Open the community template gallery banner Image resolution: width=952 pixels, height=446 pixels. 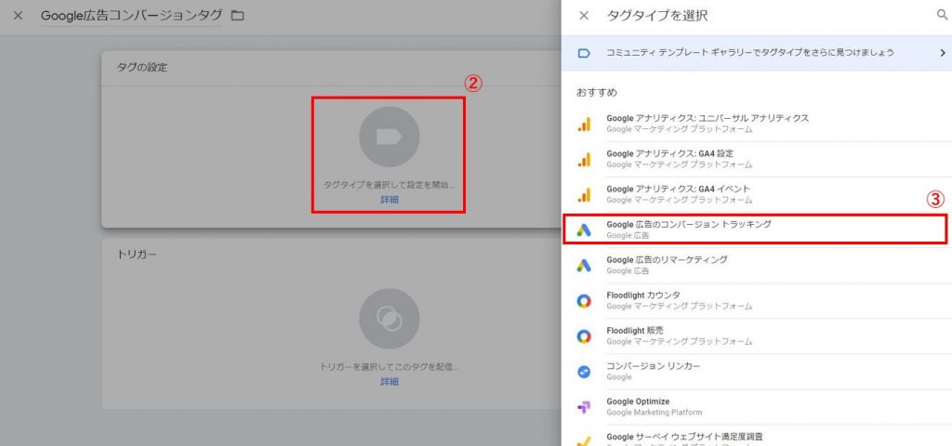tap(757, 53)
